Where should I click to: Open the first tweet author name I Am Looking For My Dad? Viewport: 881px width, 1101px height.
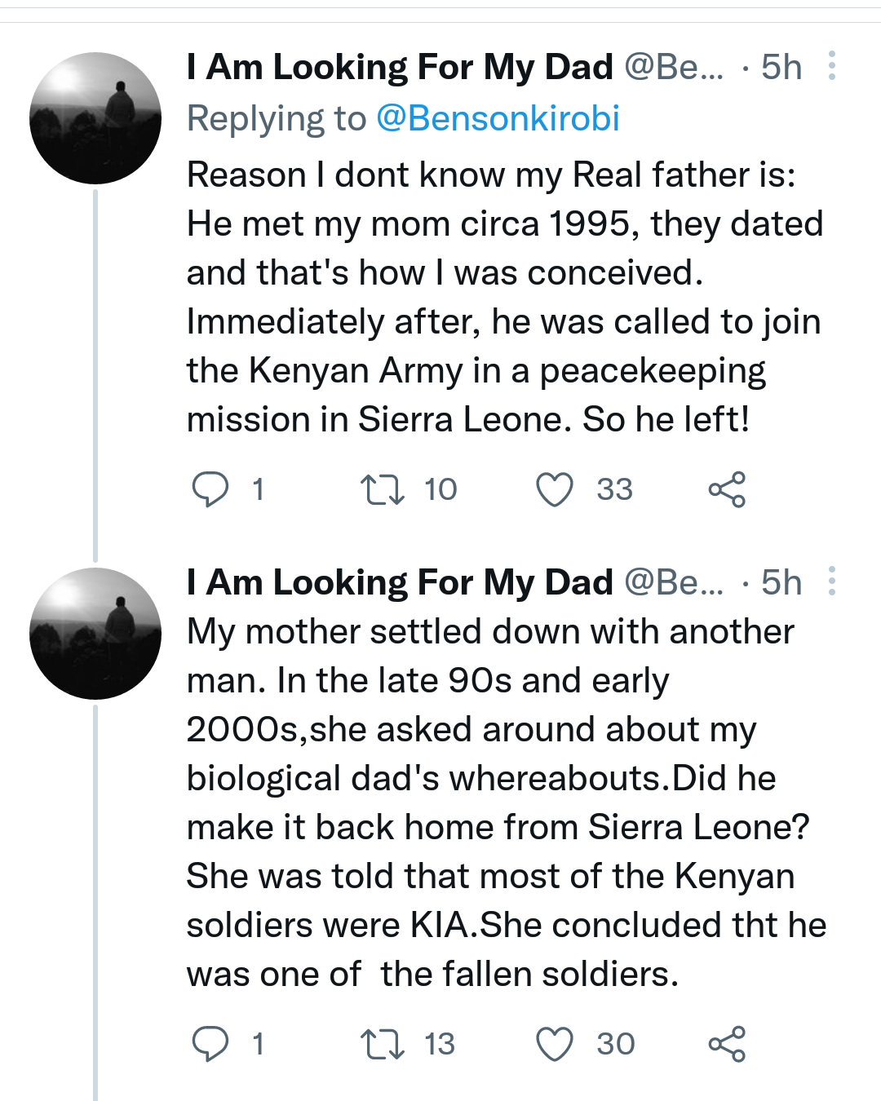click(400, 67)
